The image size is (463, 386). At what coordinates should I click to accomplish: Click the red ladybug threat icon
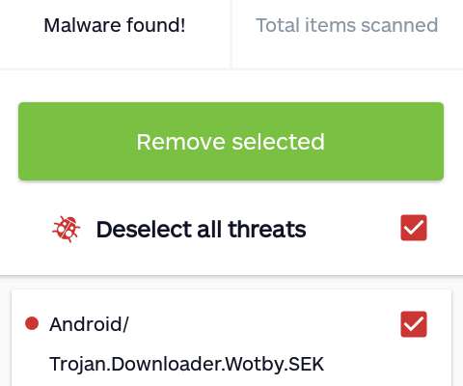click(x=67, y=229)
